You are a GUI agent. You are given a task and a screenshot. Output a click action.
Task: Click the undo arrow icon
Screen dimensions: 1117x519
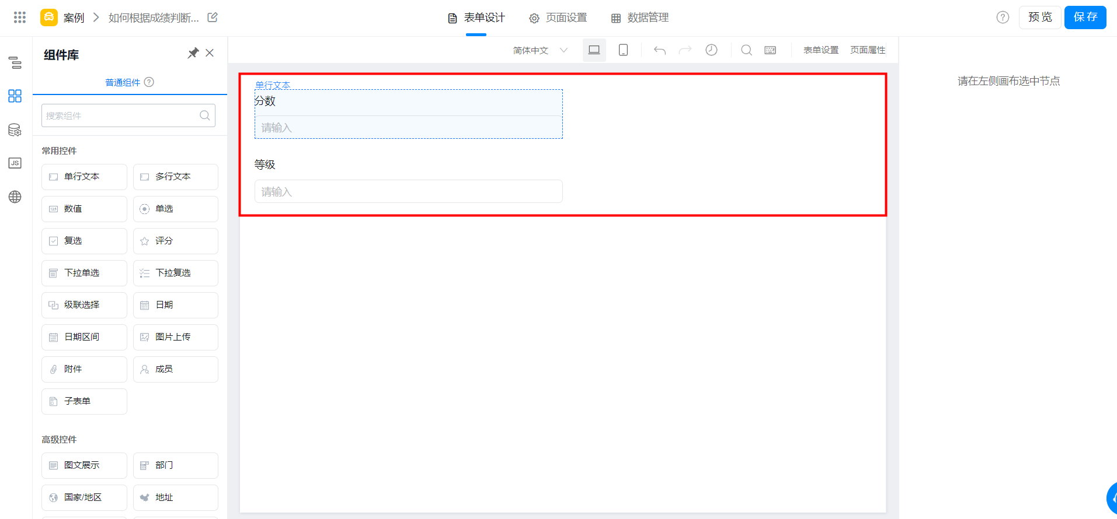660,50
